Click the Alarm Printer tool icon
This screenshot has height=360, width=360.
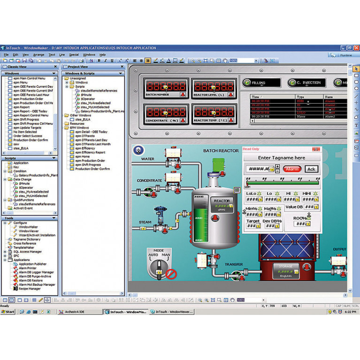pos(15,268)
